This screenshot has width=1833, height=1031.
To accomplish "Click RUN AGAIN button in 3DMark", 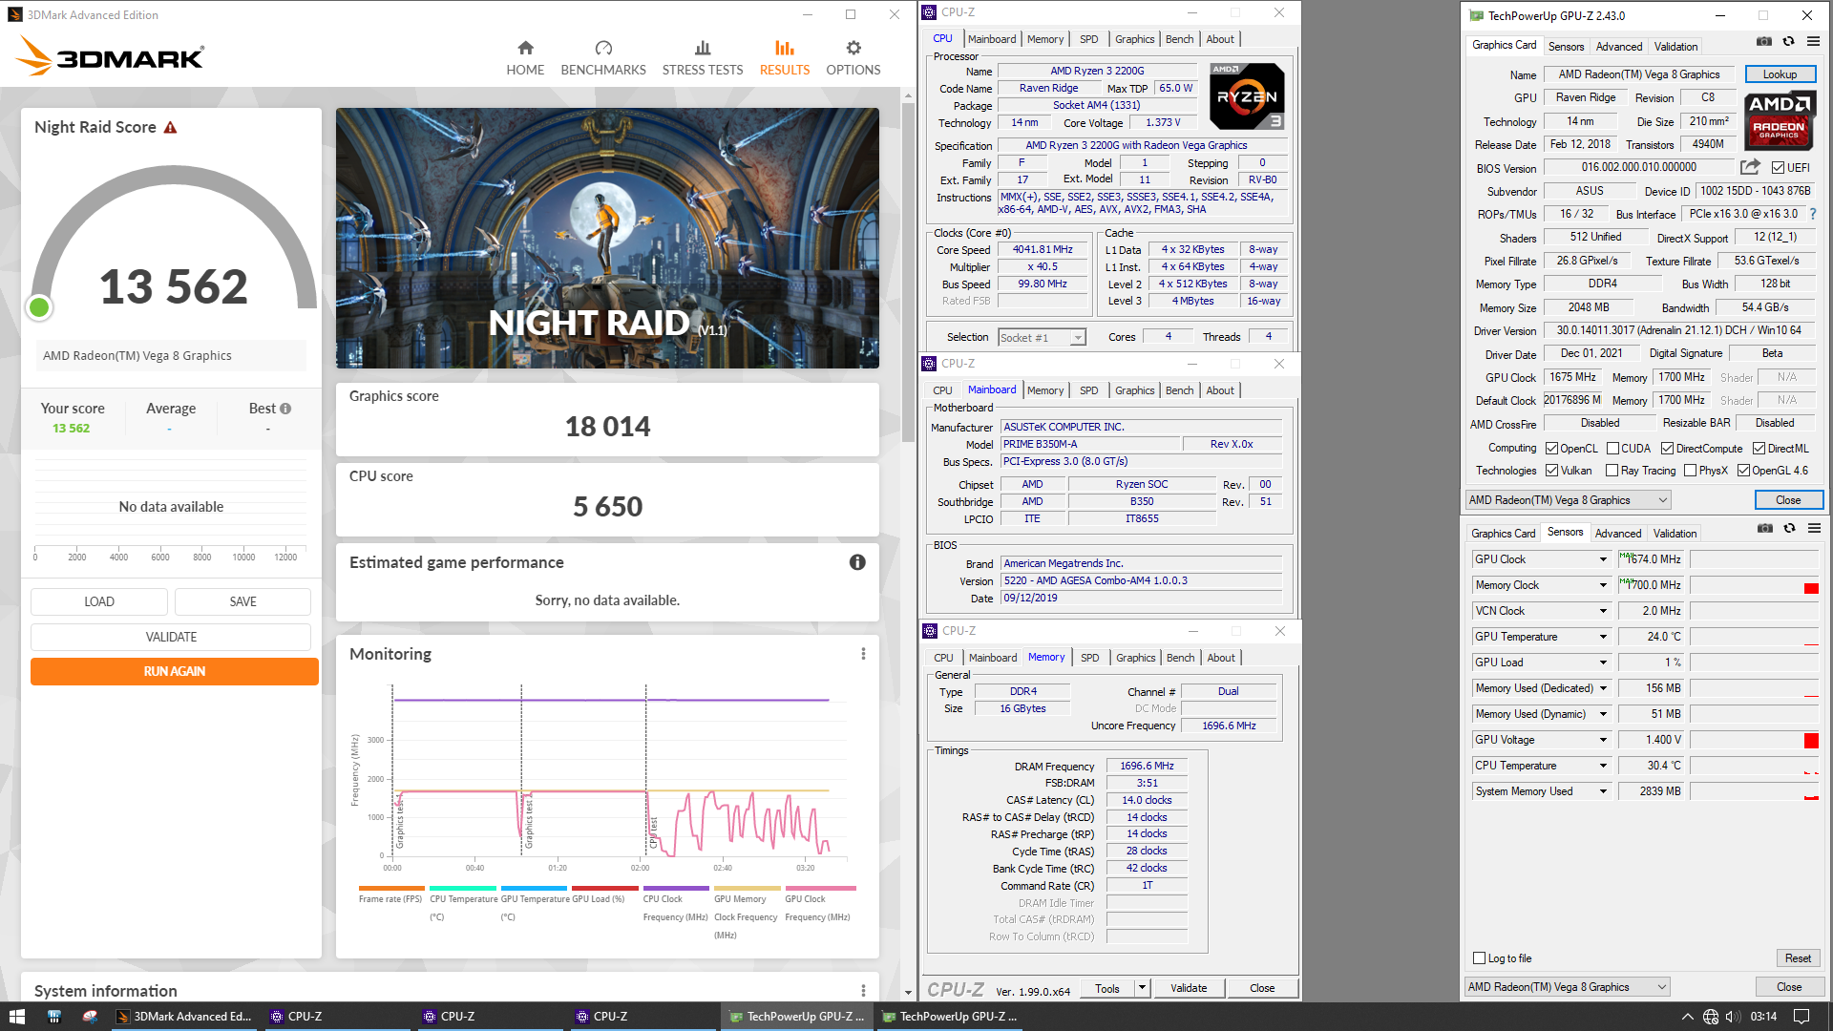I will point(174,671).
